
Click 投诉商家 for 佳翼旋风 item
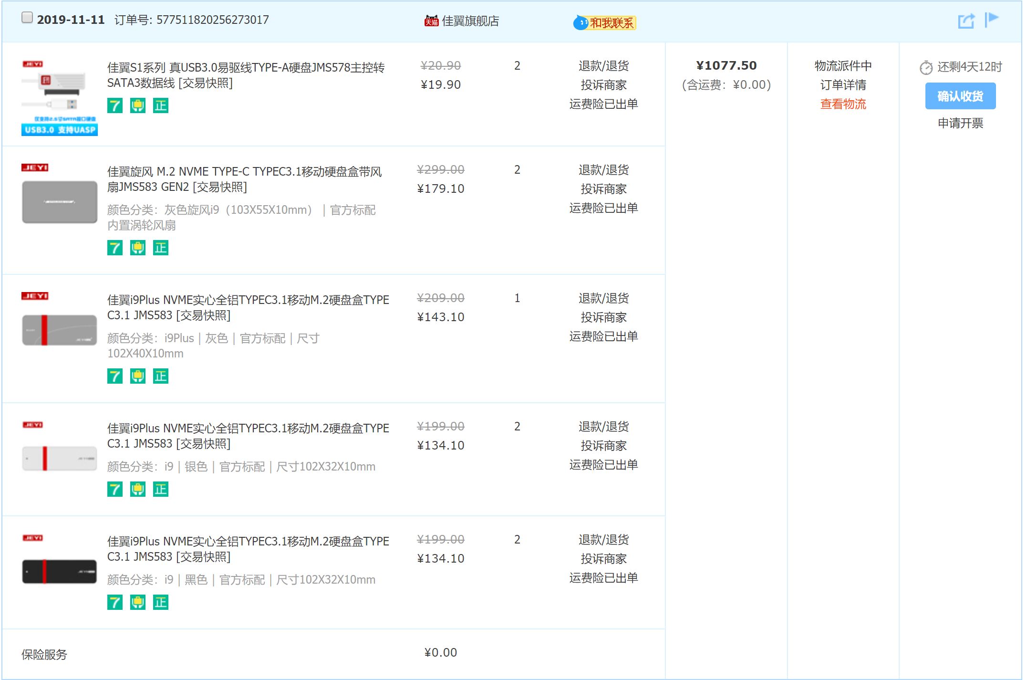(x=603, y=189)
